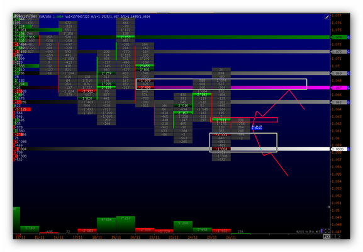Toggle the FIX button at bottom right

(326, 236)
